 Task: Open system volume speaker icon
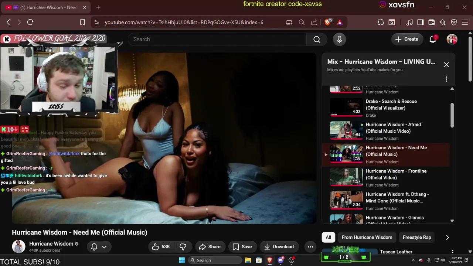pos(443,260)
